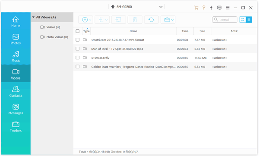This screenshot has width=259, height=156.
Task: Switch to the Messages section
Action: 16,109
